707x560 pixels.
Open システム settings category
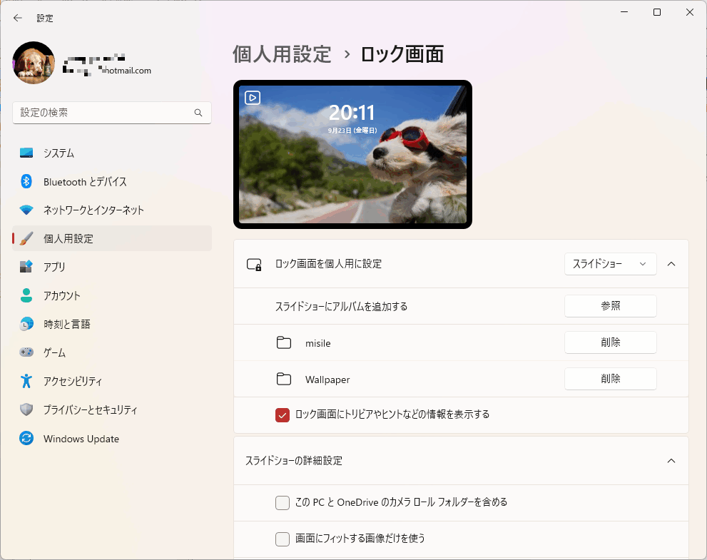point(112,153)
